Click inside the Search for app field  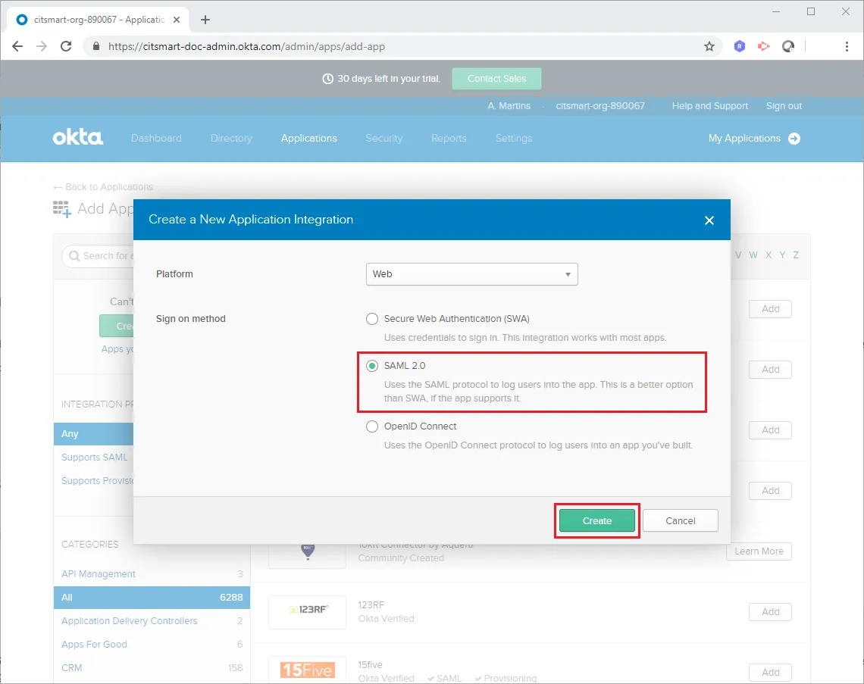99,256
